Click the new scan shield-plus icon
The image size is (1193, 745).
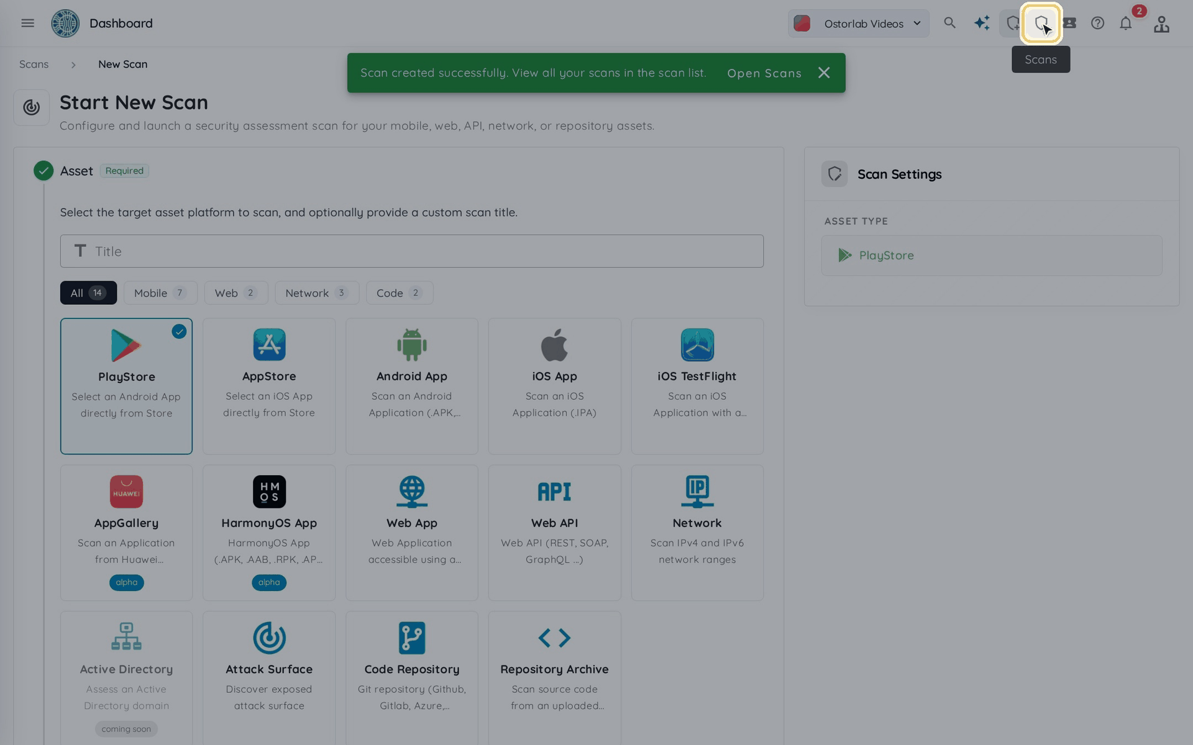[x=1013, y=23]
